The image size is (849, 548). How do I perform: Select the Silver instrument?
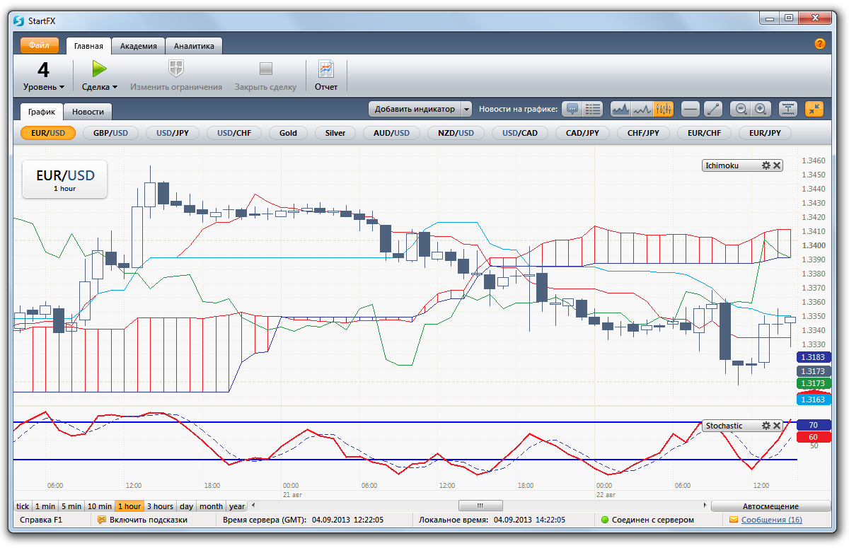coord(335,133)
